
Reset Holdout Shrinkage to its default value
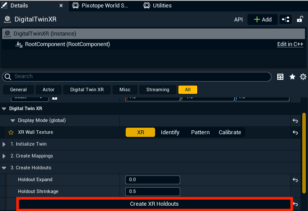coord(296,192)
